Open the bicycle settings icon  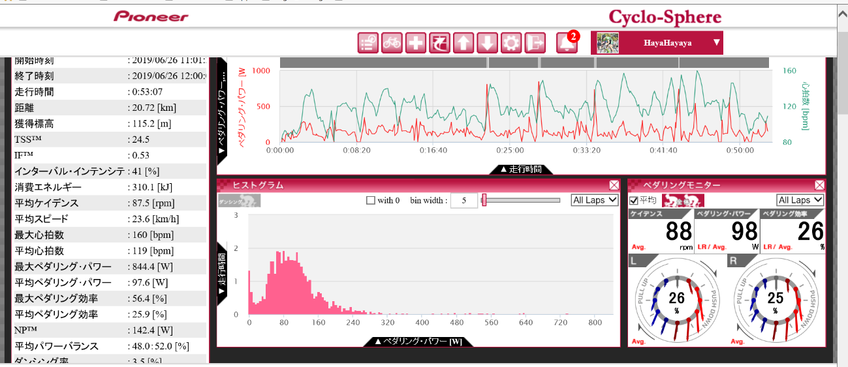[392, 43]
